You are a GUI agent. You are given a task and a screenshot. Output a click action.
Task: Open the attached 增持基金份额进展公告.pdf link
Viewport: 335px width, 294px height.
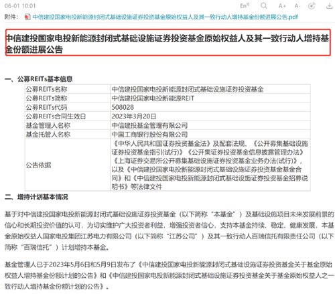(x=165, y=17)
